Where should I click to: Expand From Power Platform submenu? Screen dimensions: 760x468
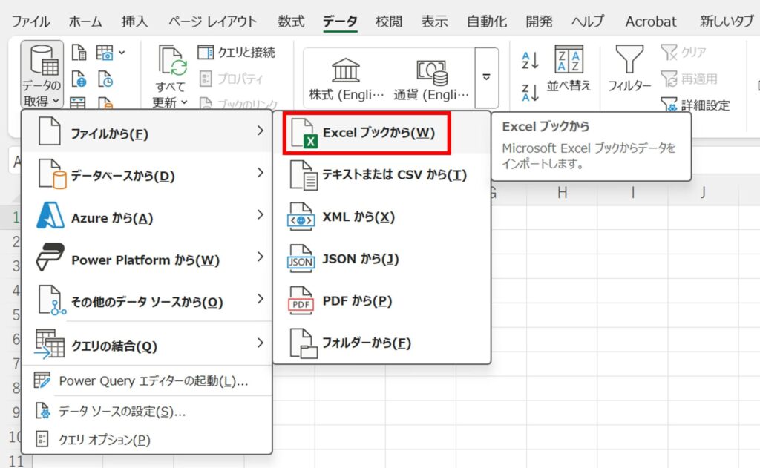(x=147, y=258)
